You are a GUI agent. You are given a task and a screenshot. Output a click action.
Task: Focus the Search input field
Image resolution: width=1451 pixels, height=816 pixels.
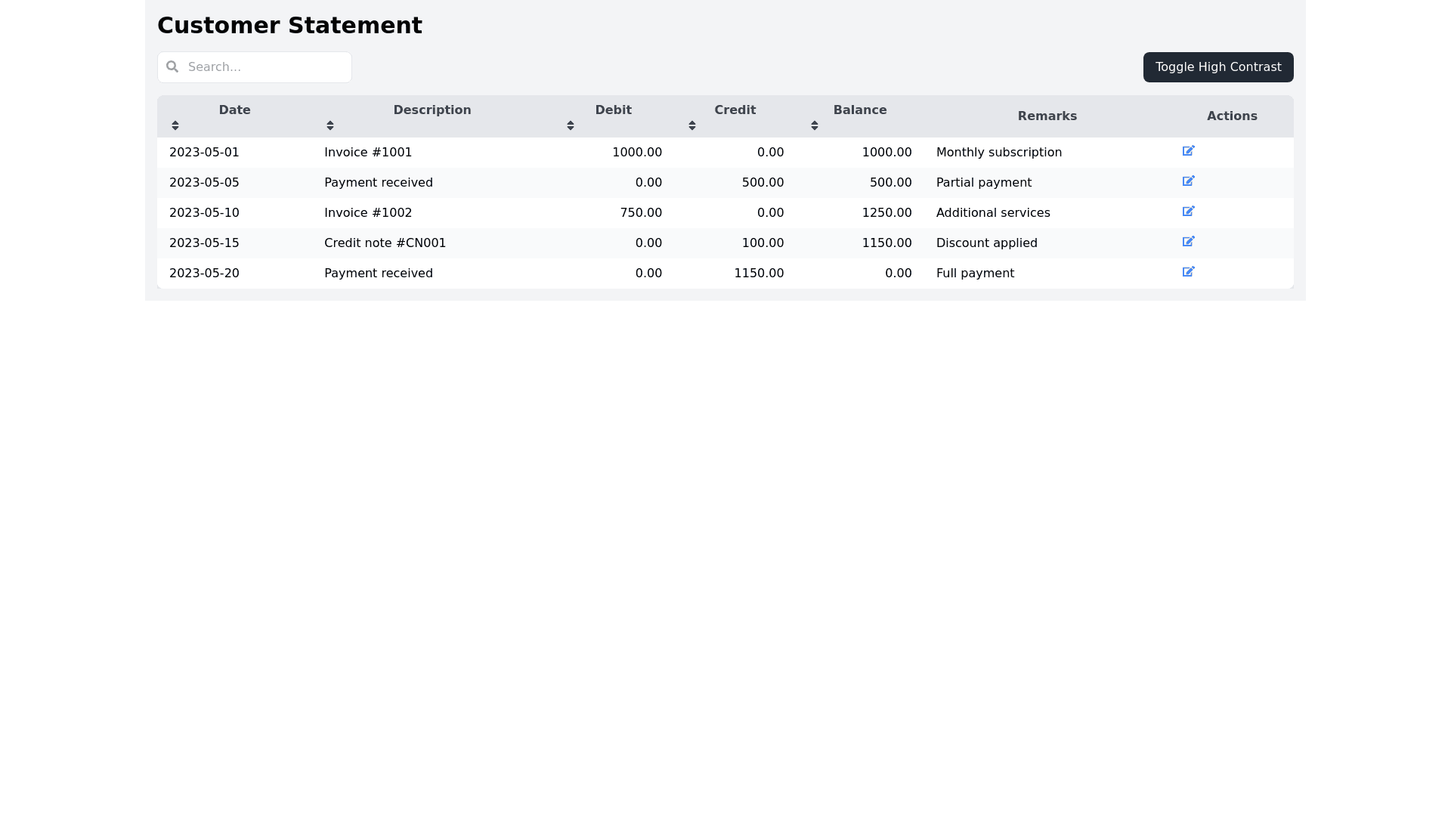pos(265,67)
